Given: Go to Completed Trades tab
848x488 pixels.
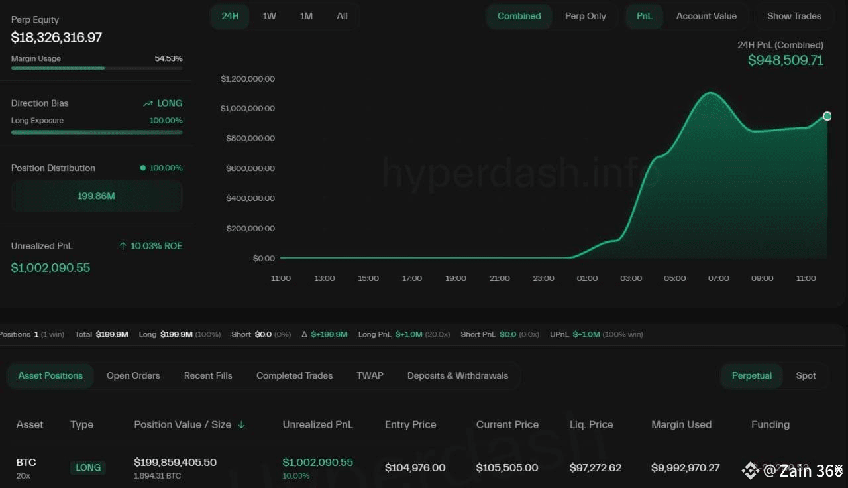Looking at the screenshot, I should click(x=294, y=375).
